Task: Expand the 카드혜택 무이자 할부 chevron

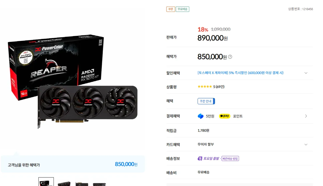Action: click(x=306, y=145)
